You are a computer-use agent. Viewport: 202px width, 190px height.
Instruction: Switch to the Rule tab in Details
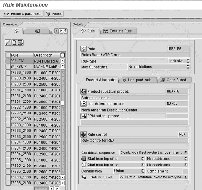coord(88,31)
